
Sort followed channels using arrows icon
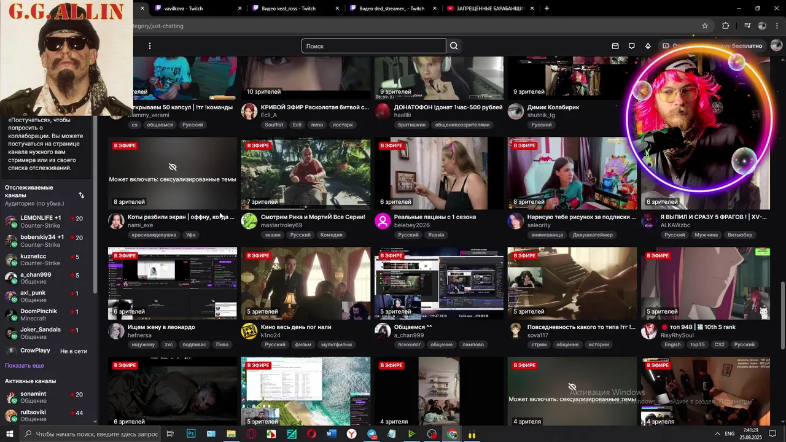point(81,195)
